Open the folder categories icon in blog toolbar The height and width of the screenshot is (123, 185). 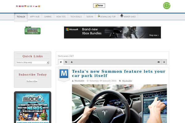(66, 62)
